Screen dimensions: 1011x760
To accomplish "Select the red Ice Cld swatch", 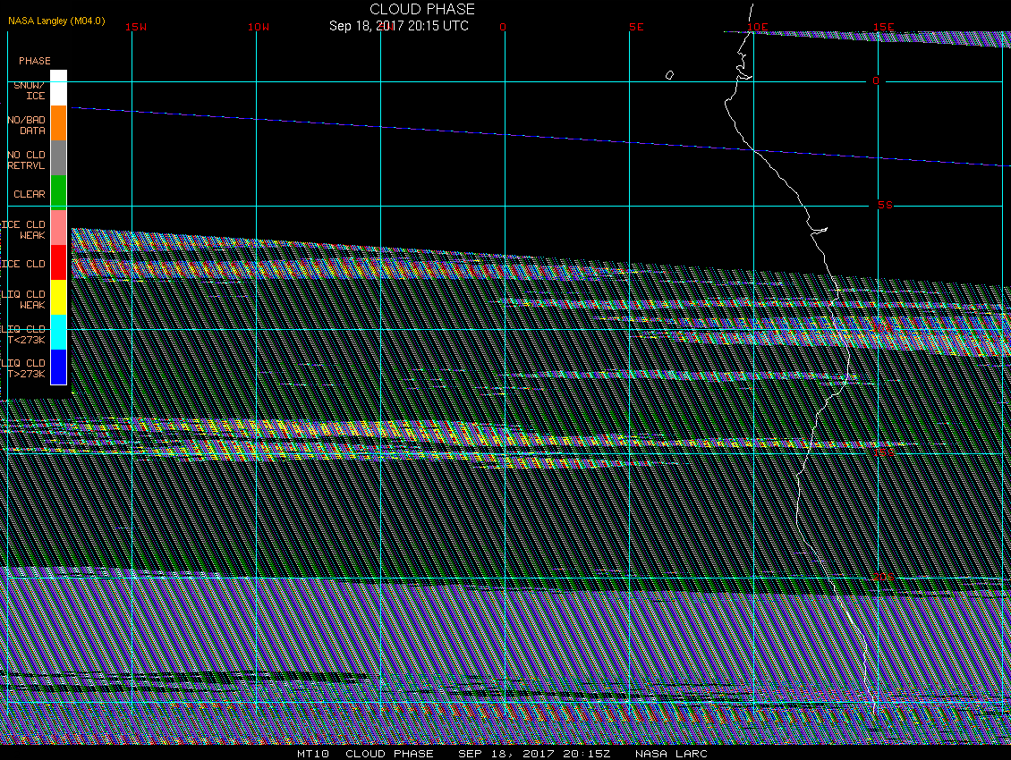I will [59, 262].
